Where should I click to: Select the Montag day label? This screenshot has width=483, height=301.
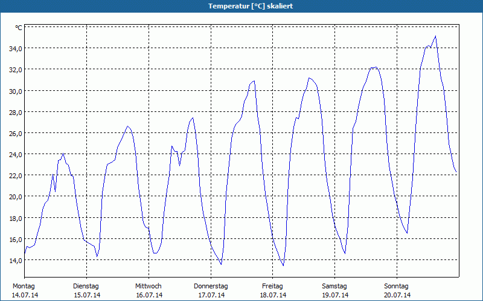(24, 287)
